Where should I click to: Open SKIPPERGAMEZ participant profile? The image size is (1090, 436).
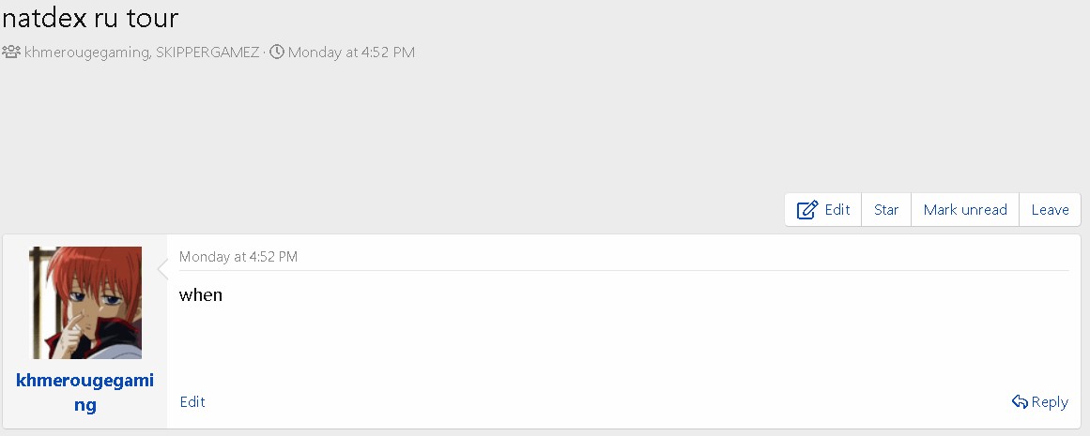[207, 53]
